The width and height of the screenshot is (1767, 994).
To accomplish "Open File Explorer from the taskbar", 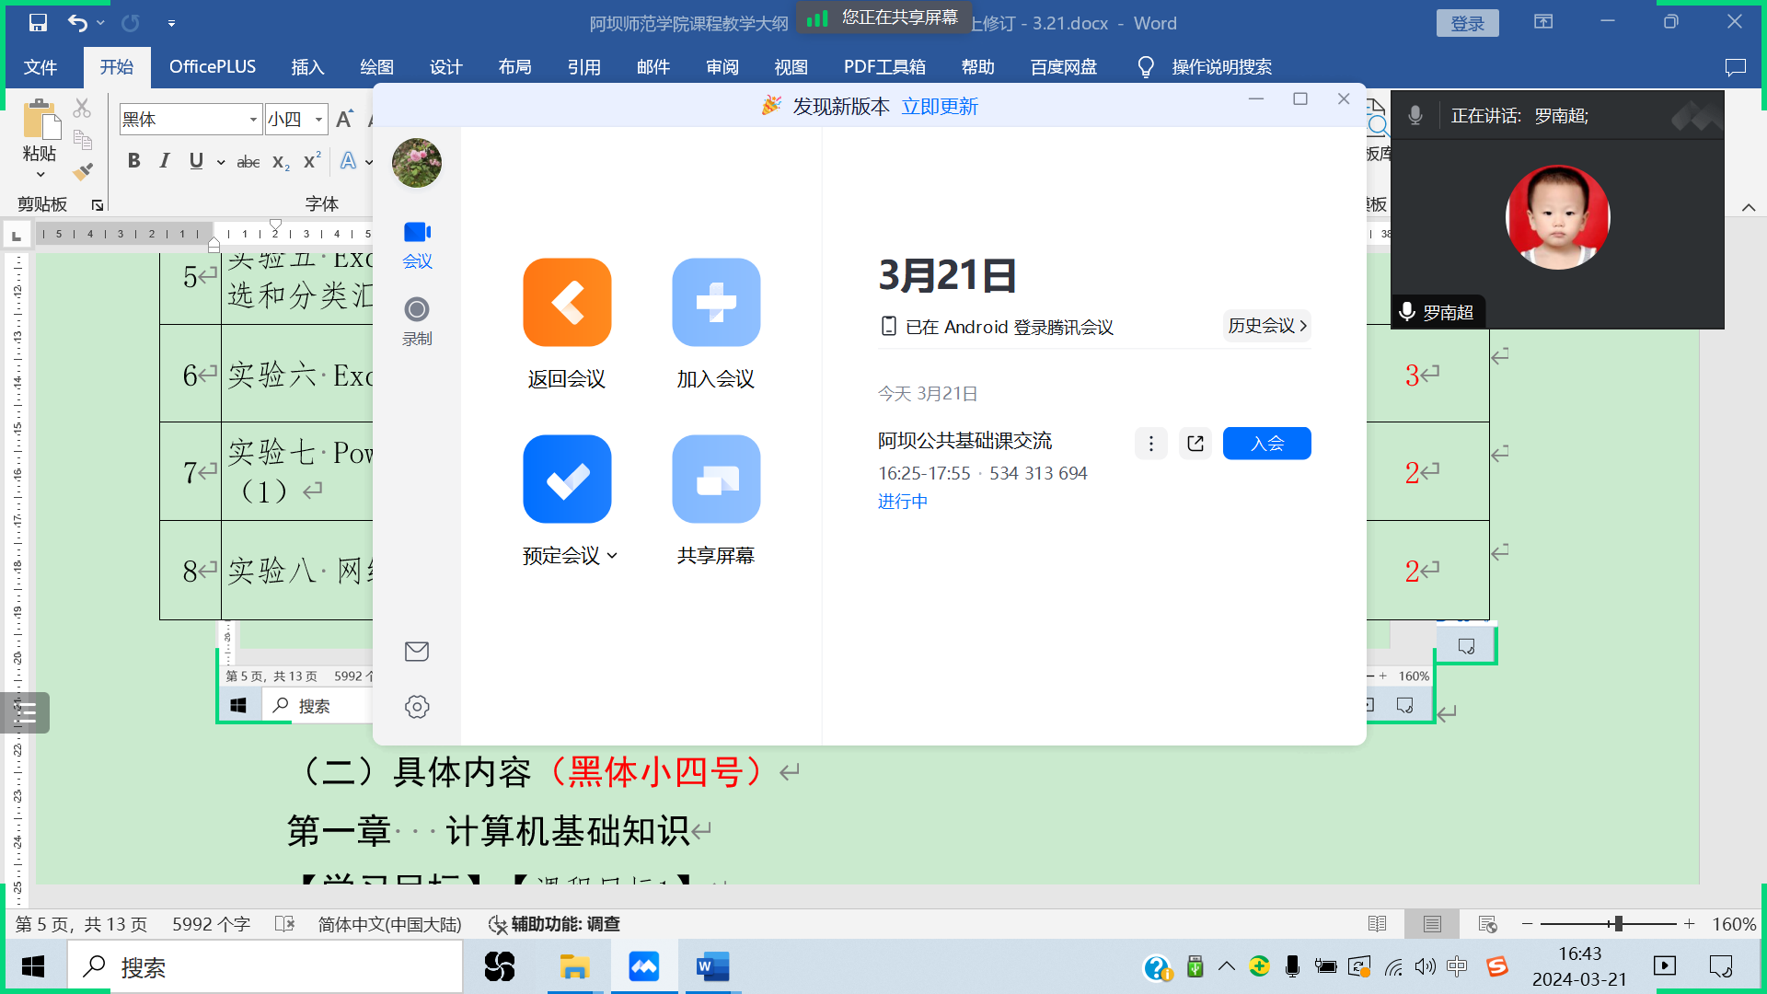I will click(575, 966).
